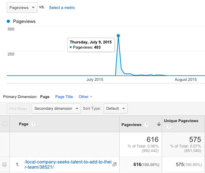Open the Sort Type Default dropdown

click(116, 108)
